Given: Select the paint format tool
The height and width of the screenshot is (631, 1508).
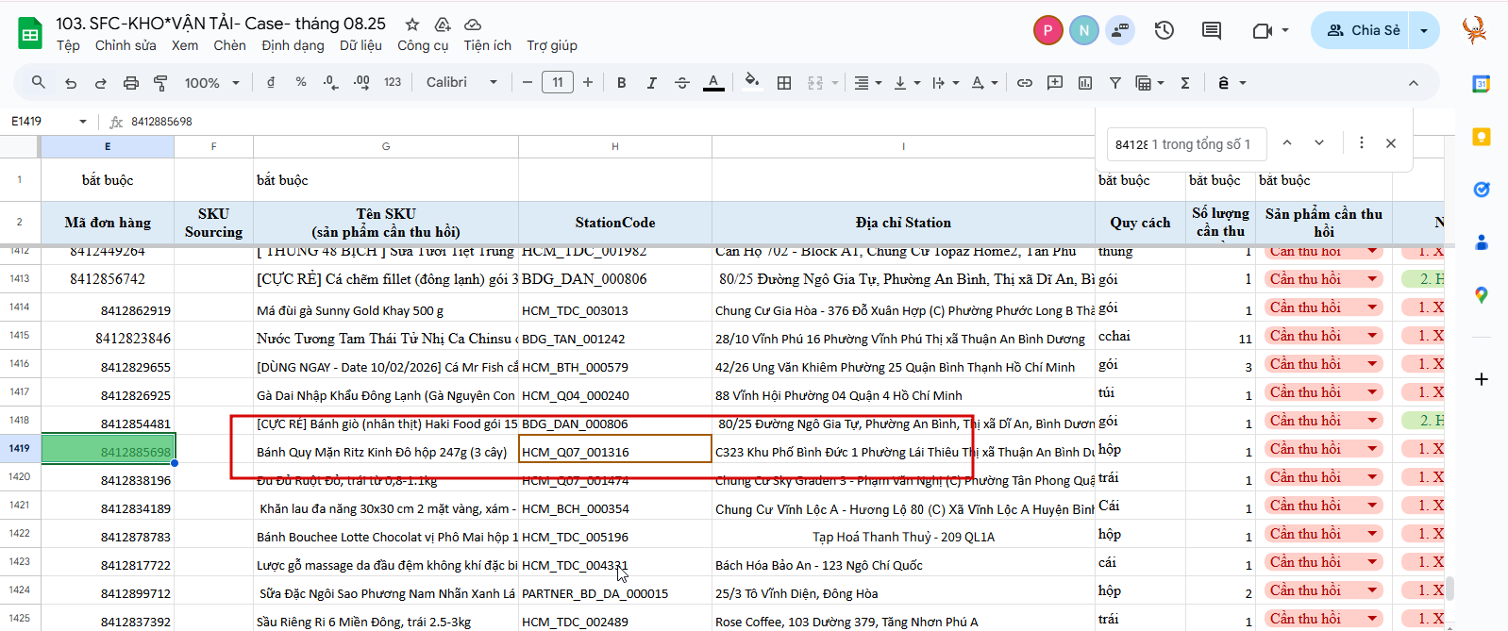Looking at the screenshot, I should [160, 83].
